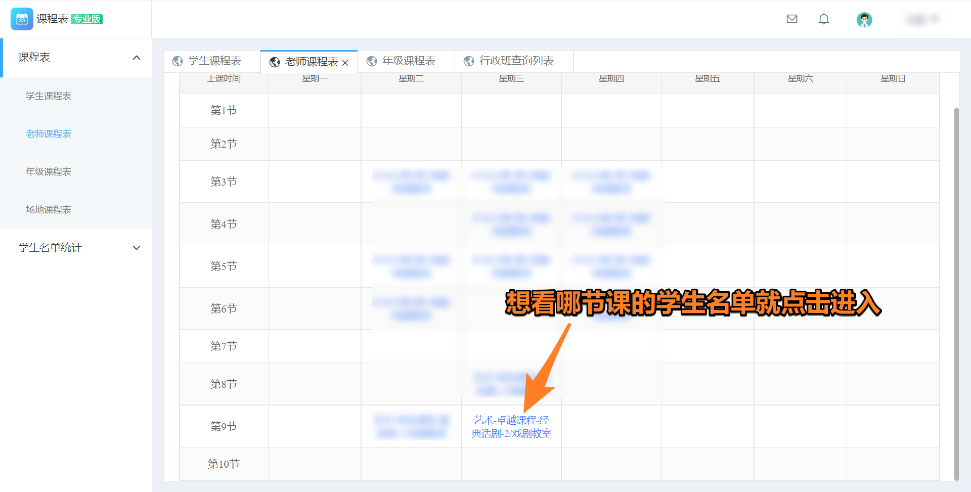Image resolution: width=971 pixels, height=492 pixels.
Task: Click the 第1节 row label
Action: [224, 111]
